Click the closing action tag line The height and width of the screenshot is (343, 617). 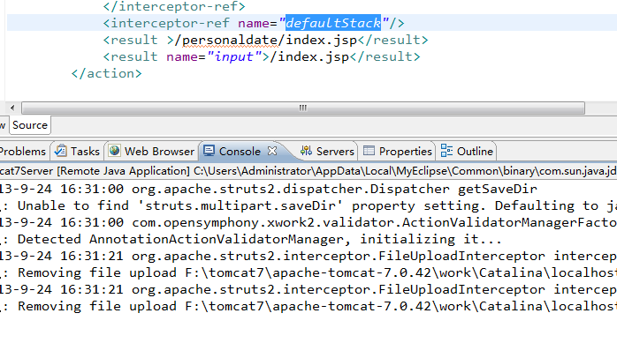106,73
